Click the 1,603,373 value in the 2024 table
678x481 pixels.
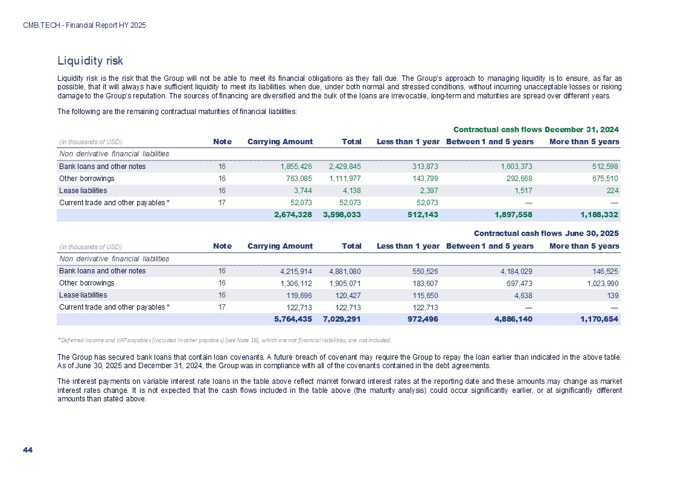(x=513, y=167)
